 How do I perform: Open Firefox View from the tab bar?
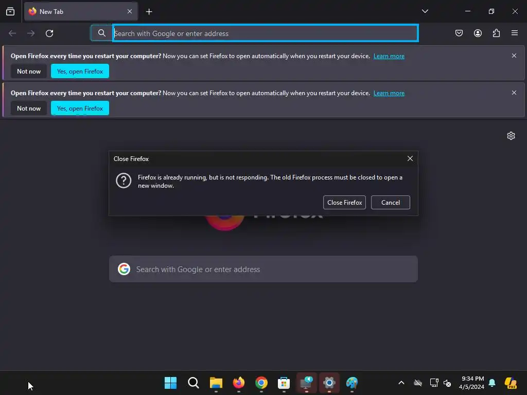(x=10, y=11)
